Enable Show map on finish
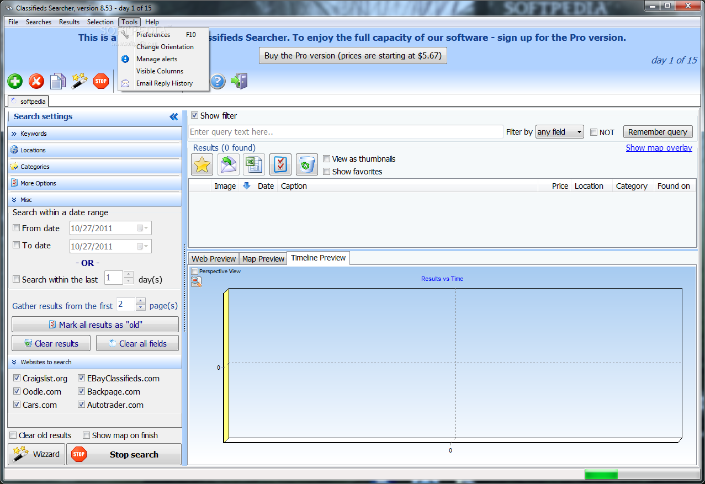Screen dimensions: 705x484 click(x=86, y=435)
